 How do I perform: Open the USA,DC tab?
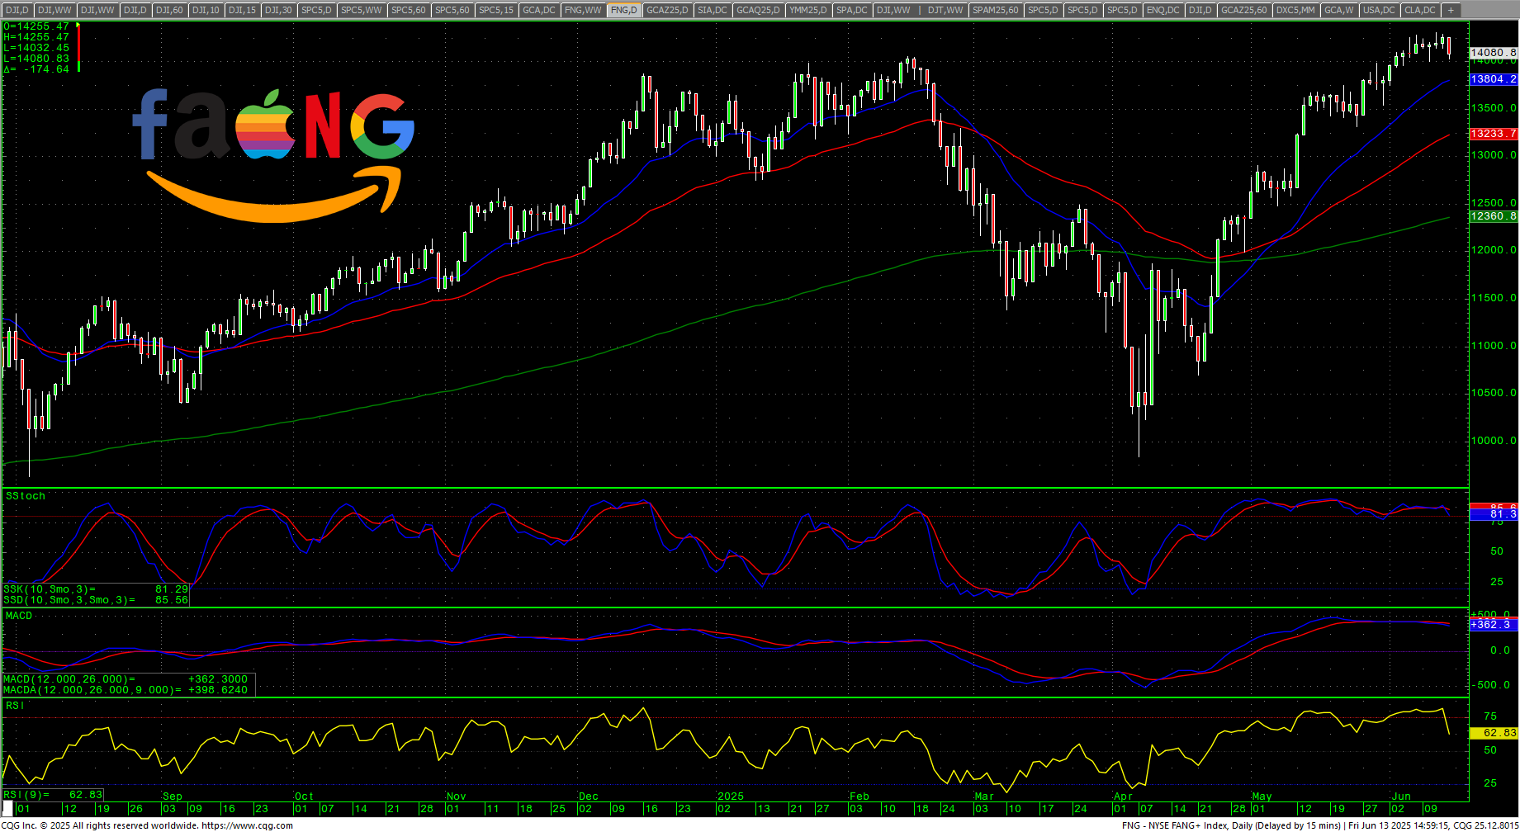pyautogui.click(x=1379, y=10)
